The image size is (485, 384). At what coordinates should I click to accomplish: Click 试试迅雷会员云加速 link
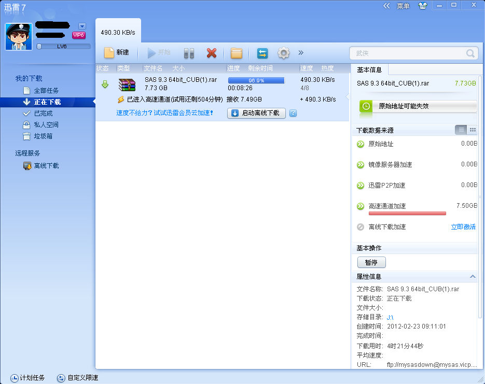[x=184, y=113]
